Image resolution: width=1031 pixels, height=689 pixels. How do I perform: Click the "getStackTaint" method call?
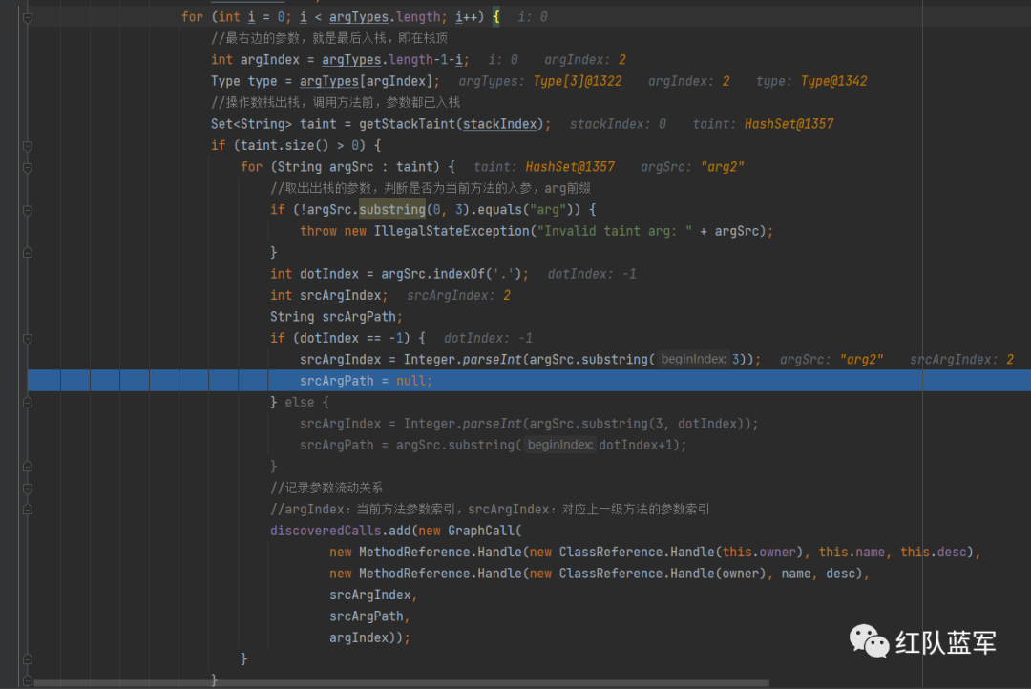407,124
